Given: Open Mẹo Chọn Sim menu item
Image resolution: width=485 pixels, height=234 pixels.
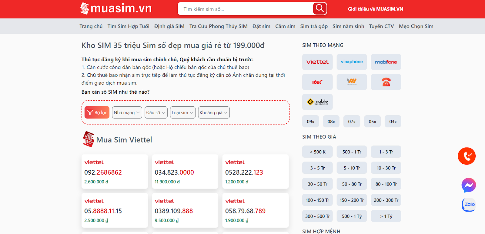Looking at the screenshot, I should coord(416,26).
